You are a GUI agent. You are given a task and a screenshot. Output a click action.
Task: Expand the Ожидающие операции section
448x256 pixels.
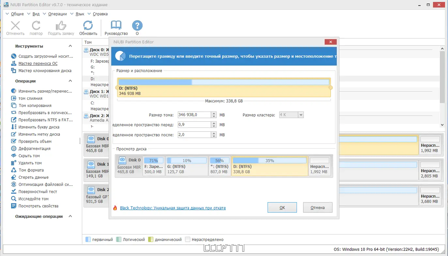(70, 216)
